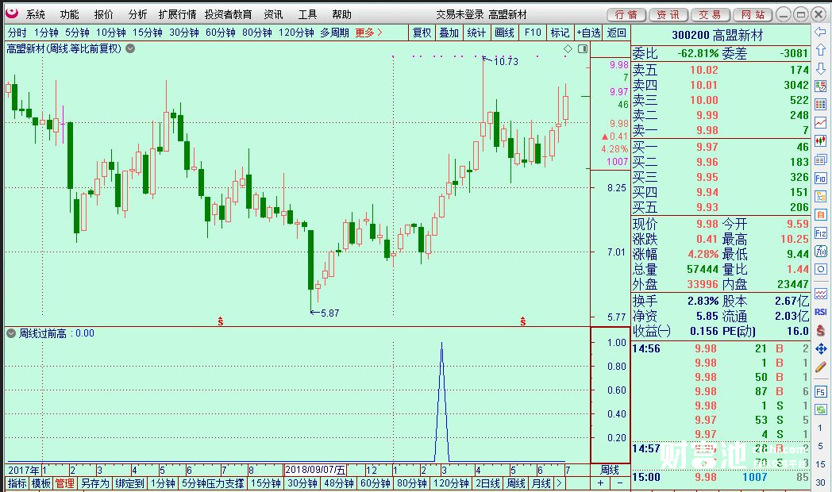Zoom in chart with plus button

point(600,483)
